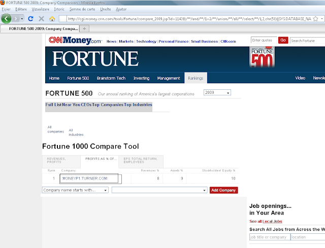
Task: Click the Forward navigation arrow
Action: pos(16,19)
